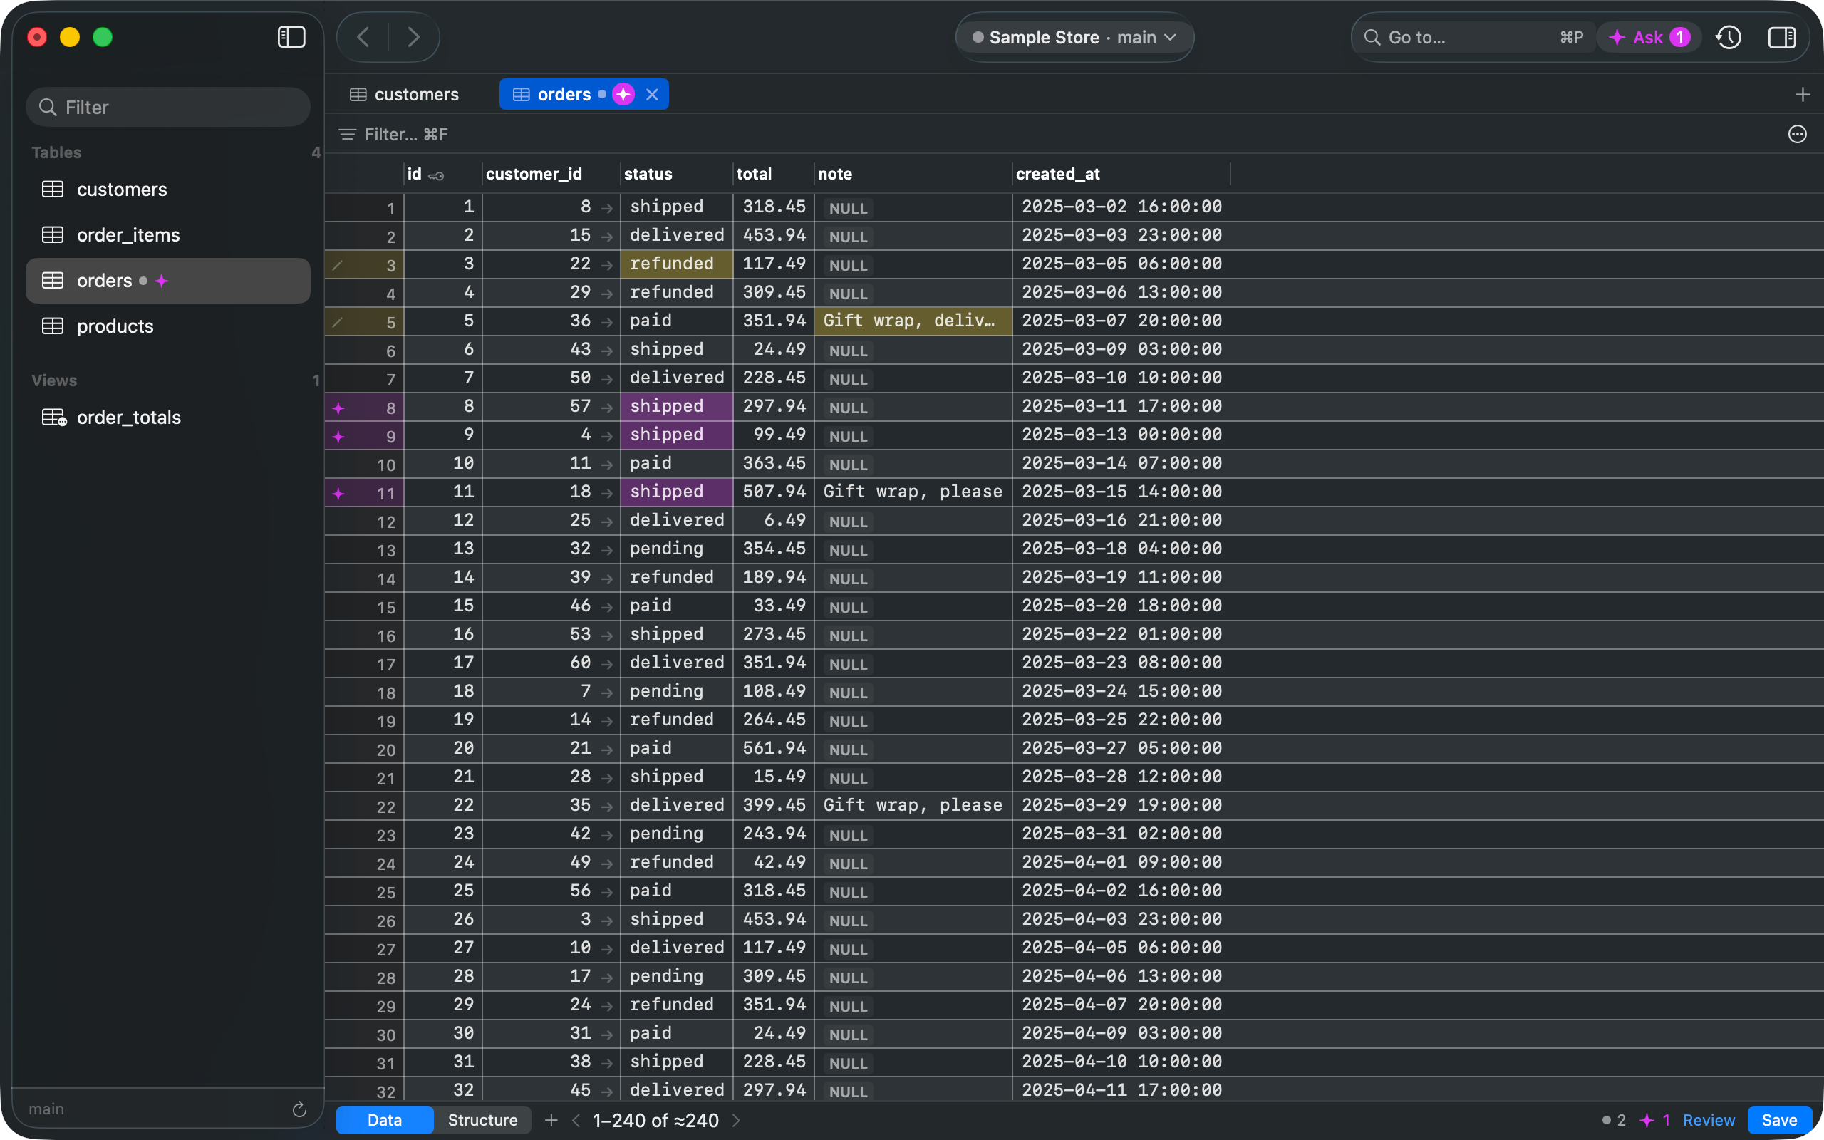This screenshot has width=1824, height=1140.
Task: Go to the previous page of rows
Action: pyautogui.click(x=576, y=1120)
